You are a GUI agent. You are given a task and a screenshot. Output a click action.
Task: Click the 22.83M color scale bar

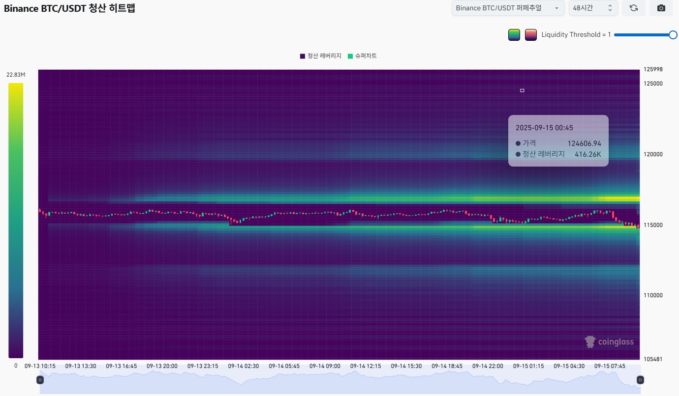[x=16, y=220]
